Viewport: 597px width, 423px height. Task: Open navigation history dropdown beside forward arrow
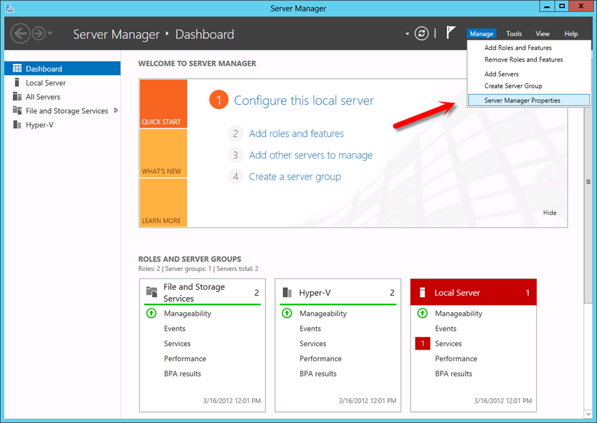[50, 33]
